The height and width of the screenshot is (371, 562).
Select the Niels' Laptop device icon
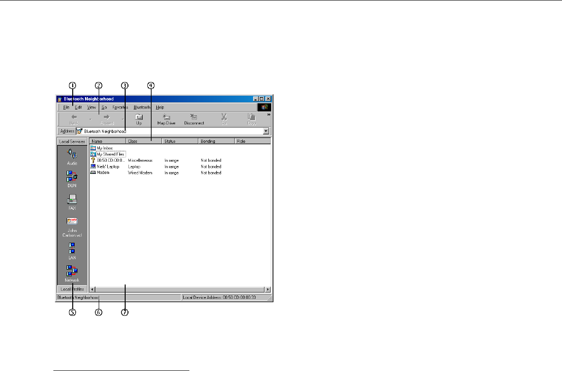[93, 166]
